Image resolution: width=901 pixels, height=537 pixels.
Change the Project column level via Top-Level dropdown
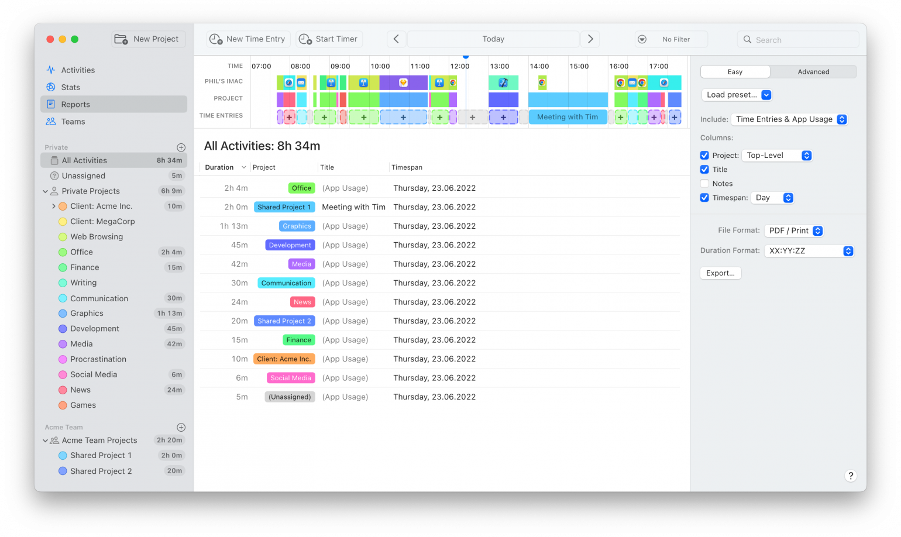777,155
